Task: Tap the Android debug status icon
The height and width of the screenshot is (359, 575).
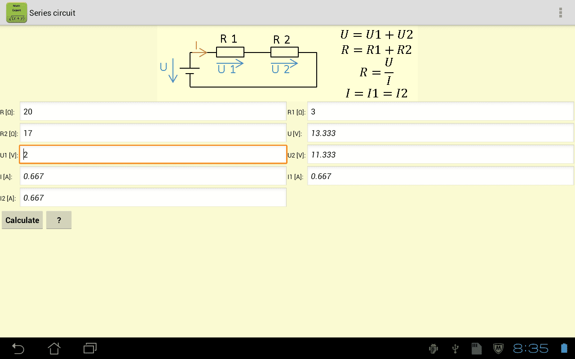Action: coord(433,348)
